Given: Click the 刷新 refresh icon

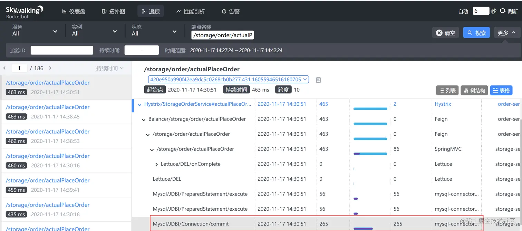Looking at the screenshot, I should pyautogui.click(x=503, y=11).
